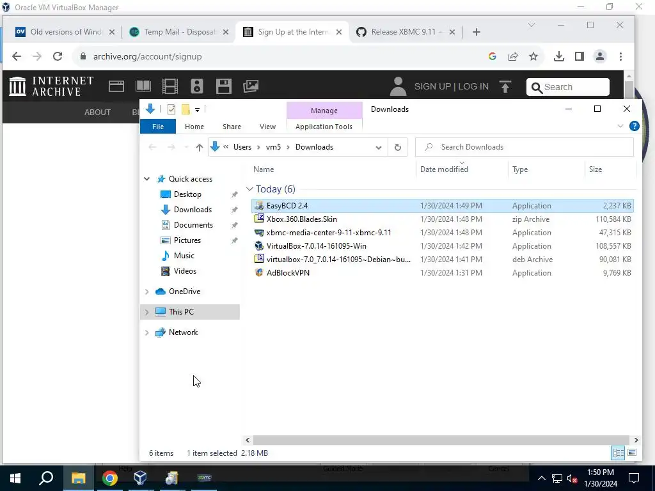This screenshot has width=655, height=491.
Task: Click the Search Downloads field
Action: tap(525, 147)
